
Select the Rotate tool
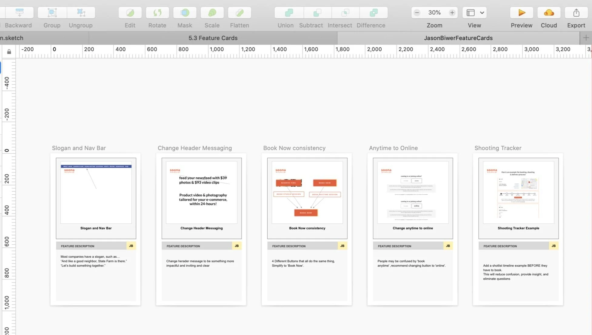[x=157, y=13]
